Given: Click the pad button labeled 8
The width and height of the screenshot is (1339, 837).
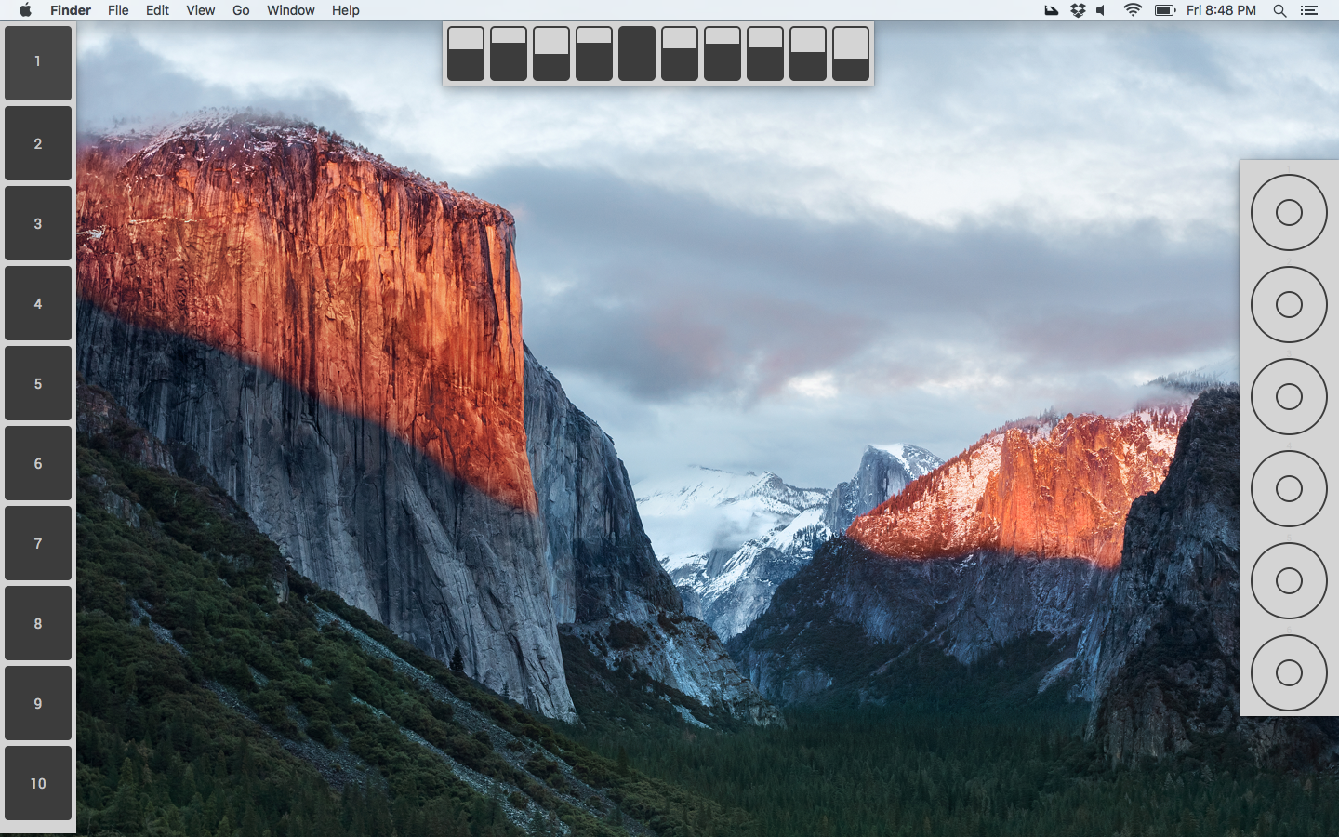Looking at the screenshot, I should 38,623.
